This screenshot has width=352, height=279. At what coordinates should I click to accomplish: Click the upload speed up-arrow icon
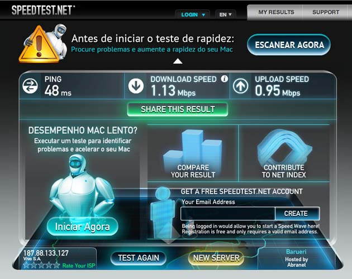click(x=240, y=86)
